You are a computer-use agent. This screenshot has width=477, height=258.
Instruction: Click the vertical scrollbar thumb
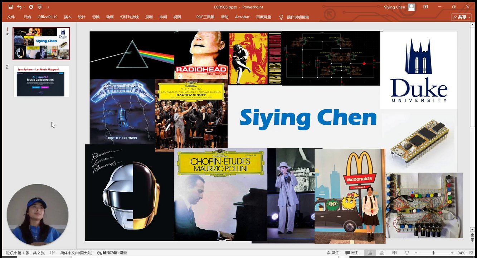tap(473, 77)
